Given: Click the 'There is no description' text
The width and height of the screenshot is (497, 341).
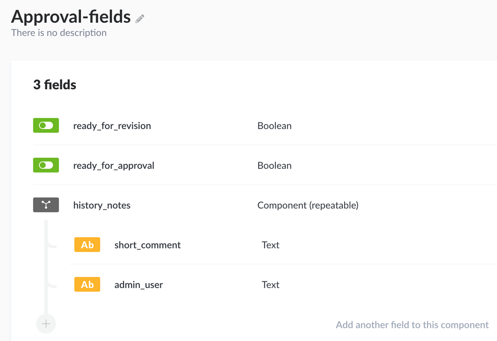Looking at the screenshot, I should [x=59, y=32].
